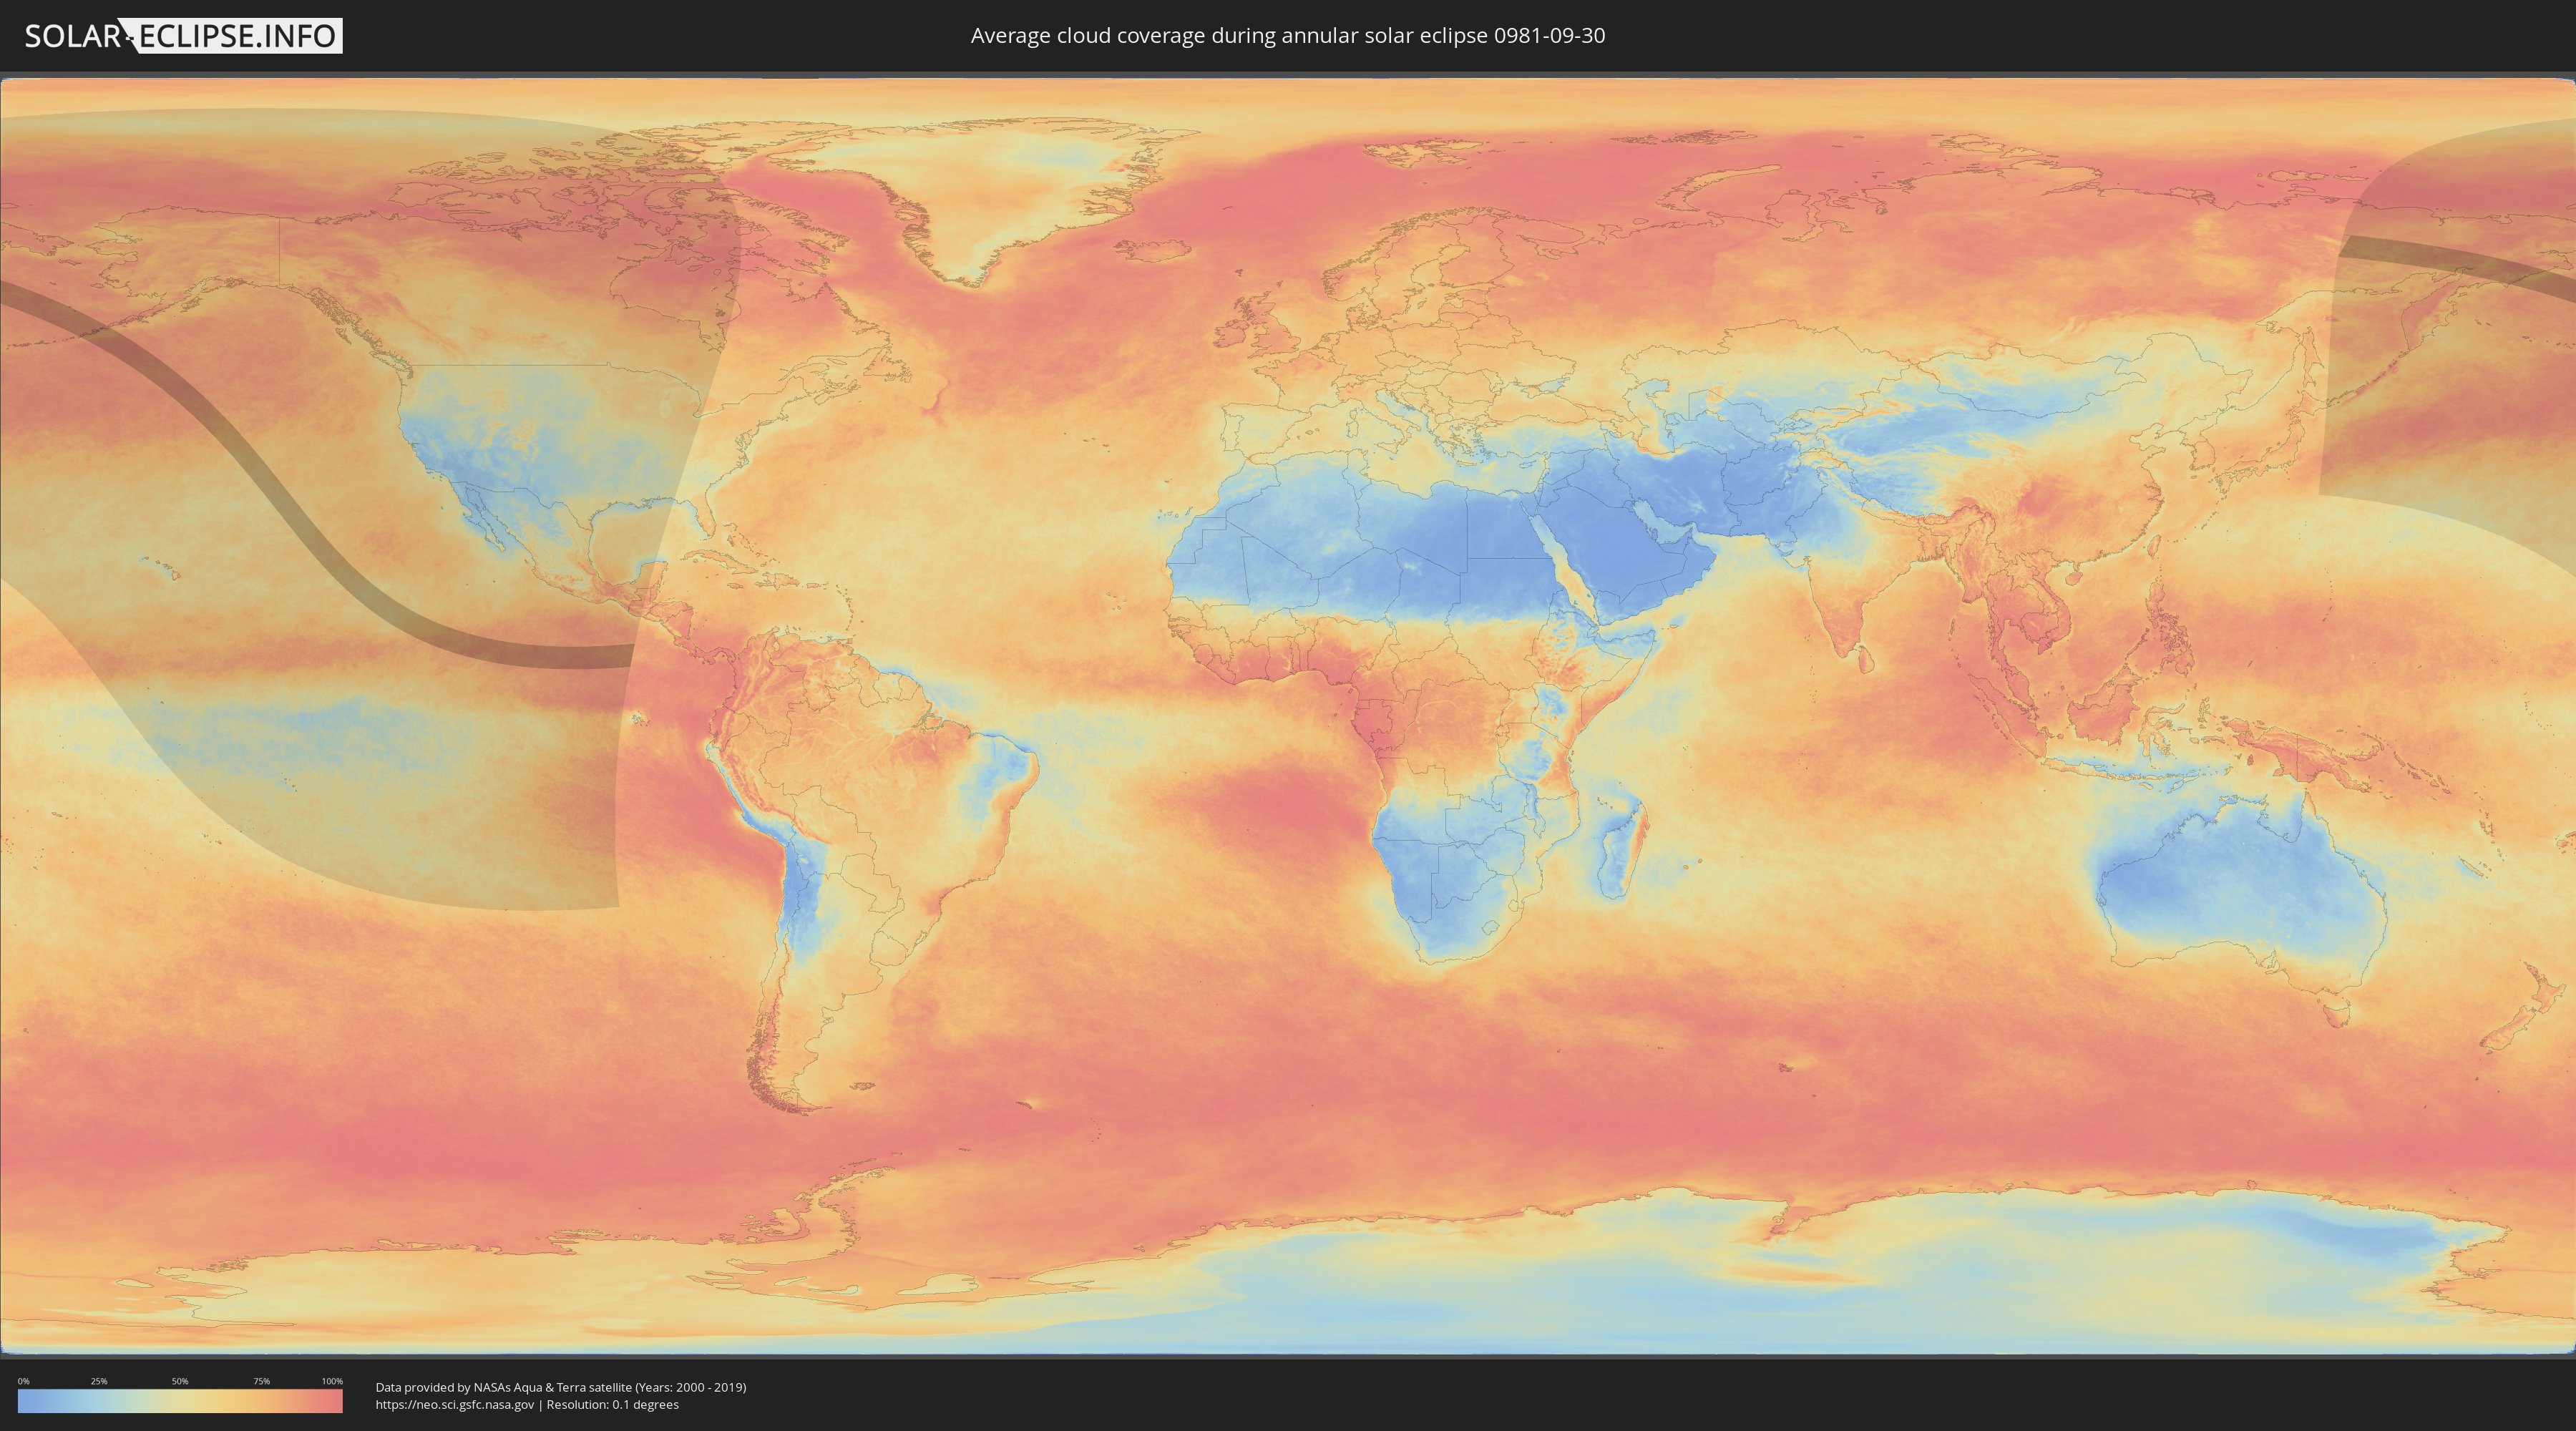
Task: Click the SOLAR-ECLIPSE.INFO logo
Action: point(183,36)
